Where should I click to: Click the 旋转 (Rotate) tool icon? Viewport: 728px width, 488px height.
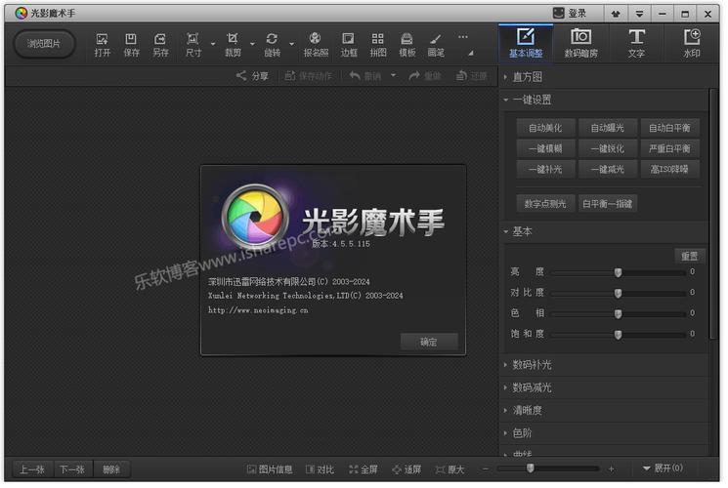pyautogui.click(x=272, y=44)
